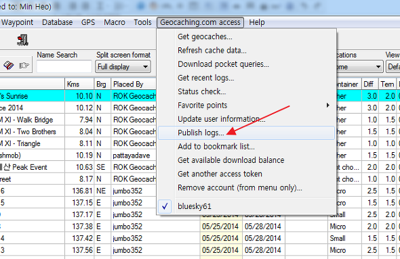The width and height of the screenshot is (400, 259).
Task: Choose Remove account (from menu only)...
Action: pyautogui.click(x=246, y=188)
